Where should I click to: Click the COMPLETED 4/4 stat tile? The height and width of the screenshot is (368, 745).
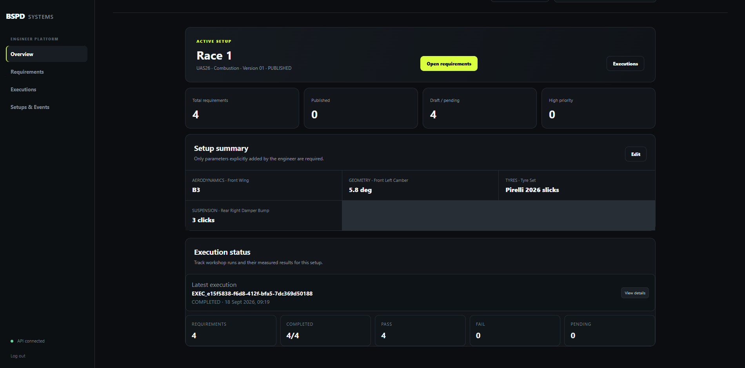click(325, 330)
